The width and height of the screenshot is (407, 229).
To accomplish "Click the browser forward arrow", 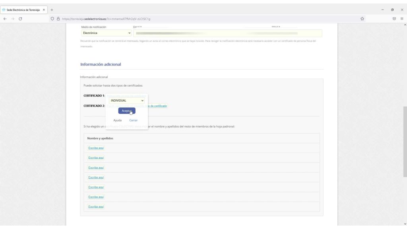I will 13,19.
